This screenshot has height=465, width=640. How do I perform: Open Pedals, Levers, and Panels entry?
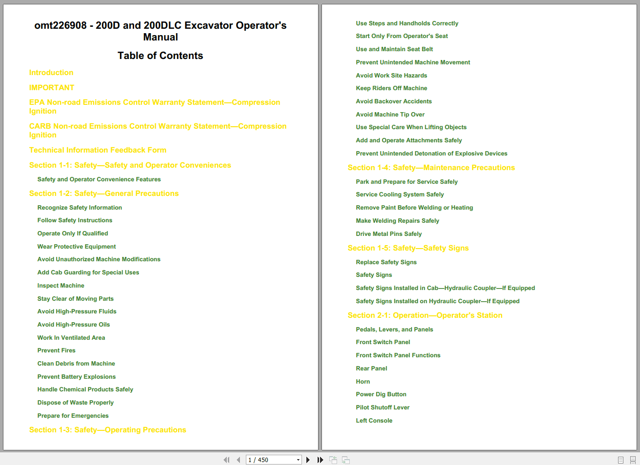coord(395,329)
